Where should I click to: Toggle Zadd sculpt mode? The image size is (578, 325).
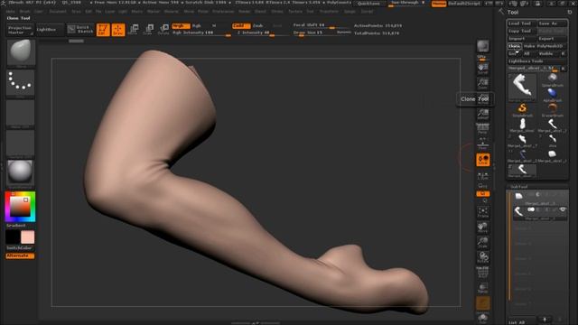click(241, 26)
